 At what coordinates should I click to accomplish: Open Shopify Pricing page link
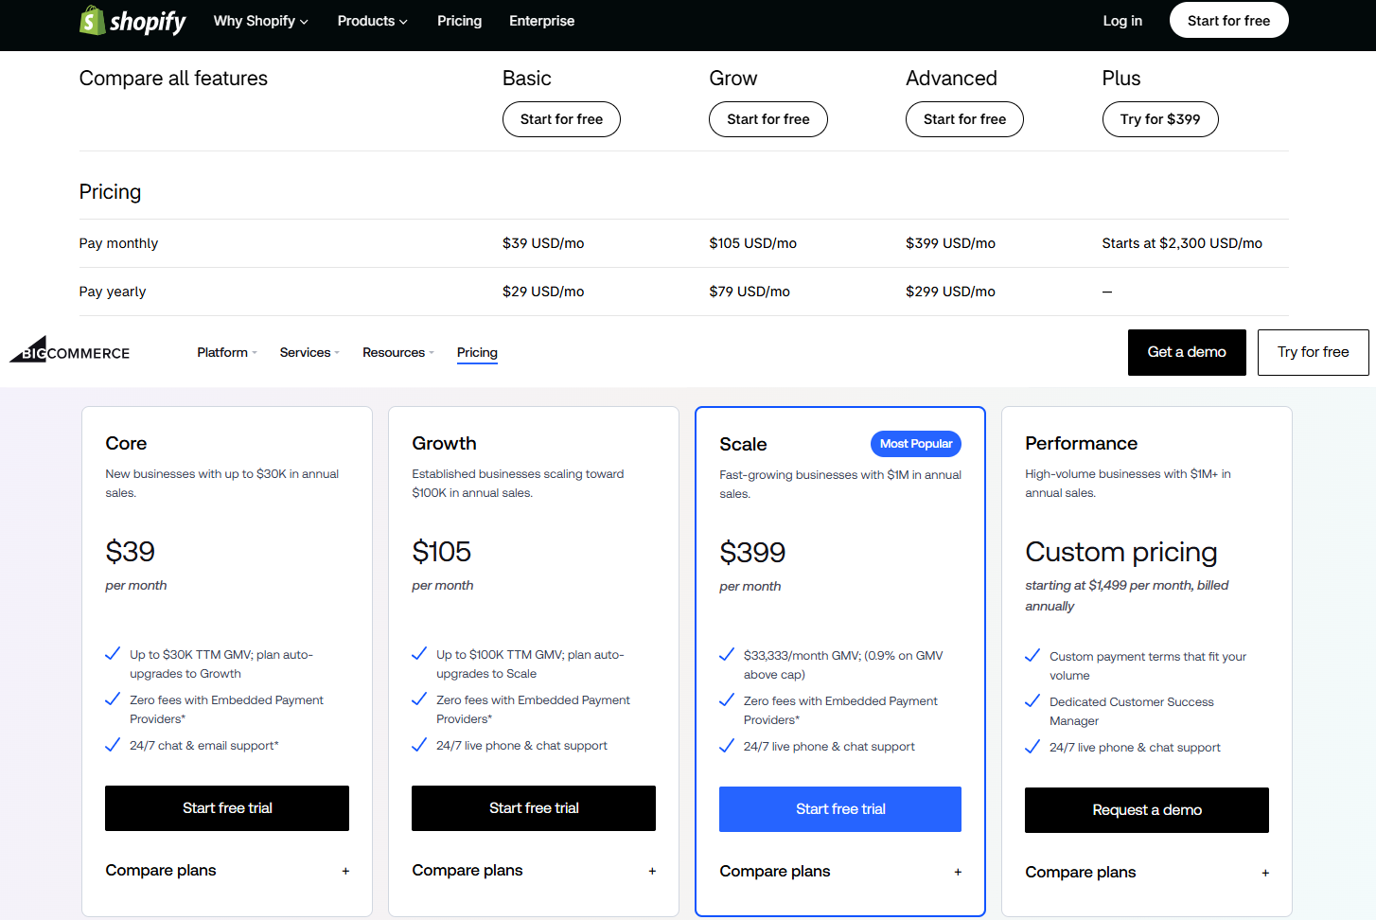pyautogui.click(x=459, y=21)
